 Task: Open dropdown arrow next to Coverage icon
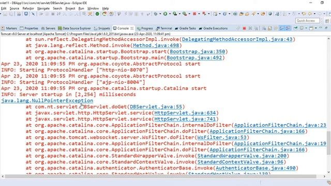coord(179,14)
